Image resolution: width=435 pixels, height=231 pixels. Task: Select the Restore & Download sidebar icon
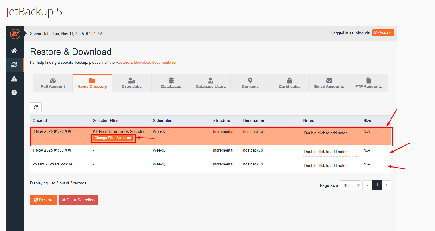pyautogui.click(x=14, y=65)
